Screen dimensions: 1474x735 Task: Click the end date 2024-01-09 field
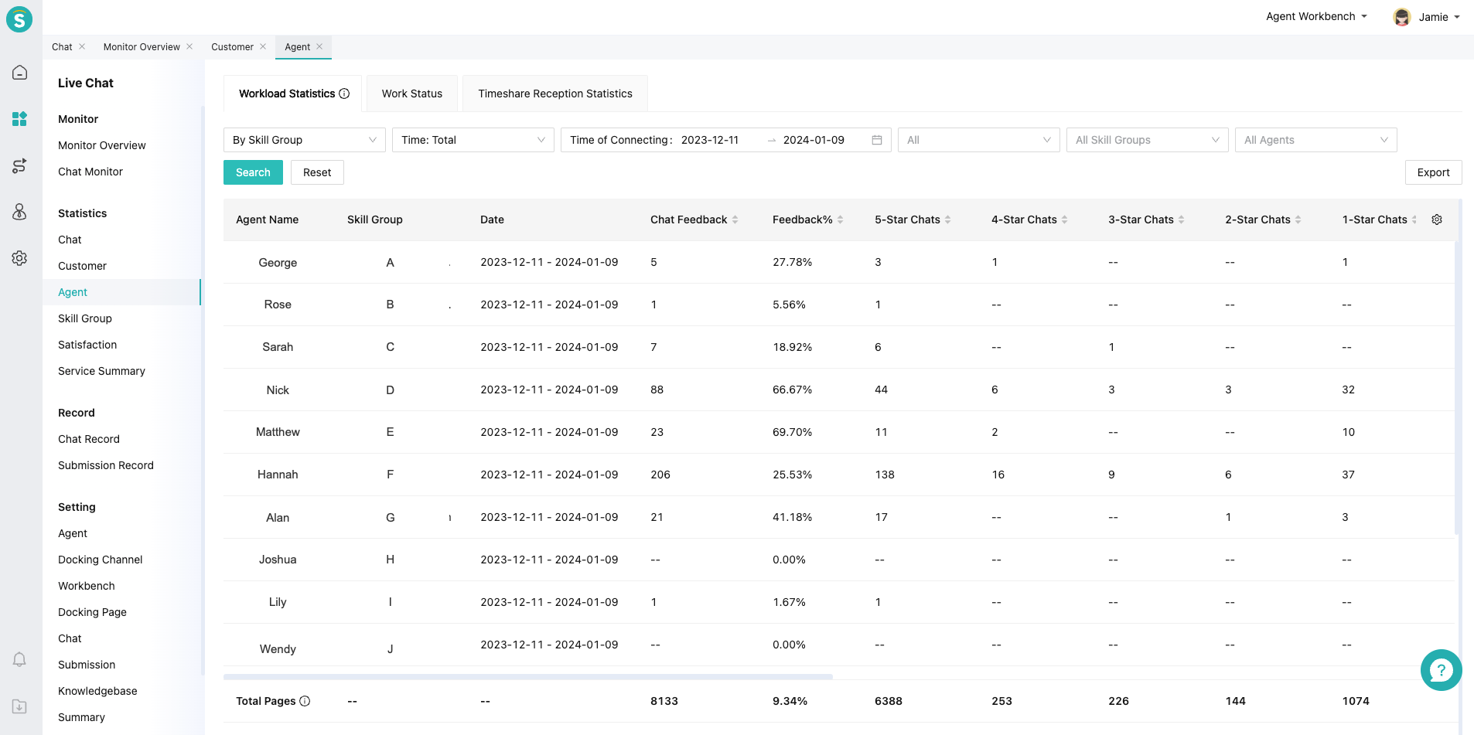[x=814, y=140]
